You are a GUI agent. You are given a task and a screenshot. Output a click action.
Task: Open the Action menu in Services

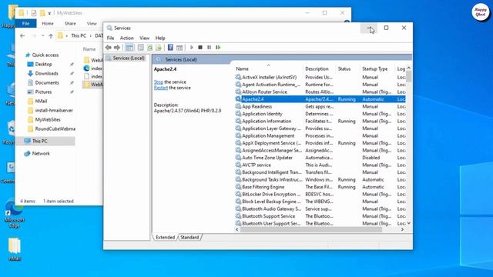(x=126, y=38)
